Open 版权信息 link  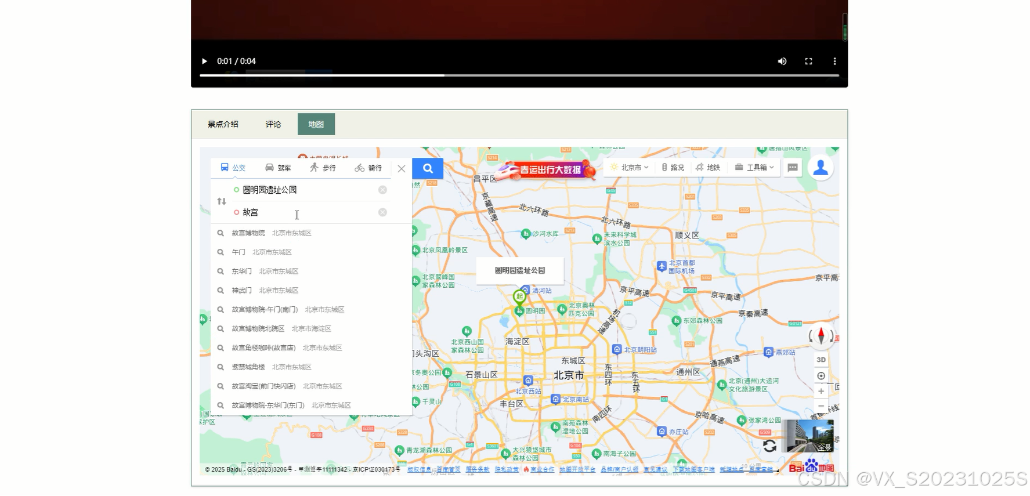click(x=420, y=469)
